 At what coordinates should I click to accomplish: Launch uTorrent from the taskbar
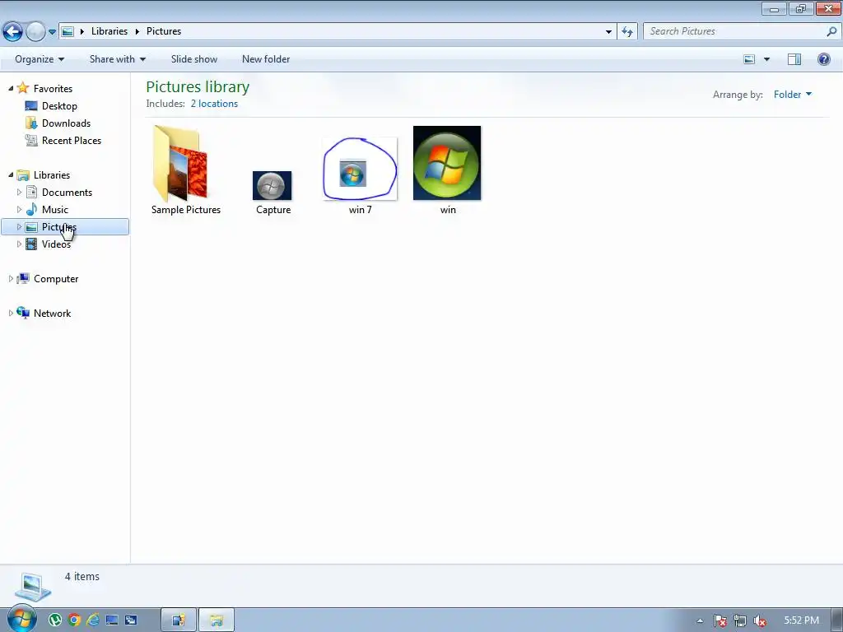[x=55, y=620]
